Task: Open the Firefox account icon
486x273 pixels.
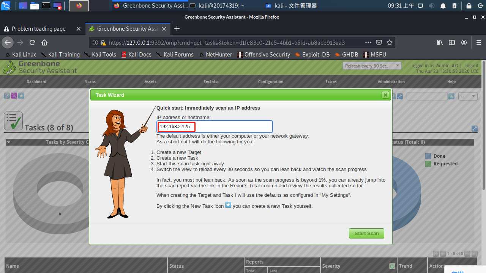Action: [464, 42]
